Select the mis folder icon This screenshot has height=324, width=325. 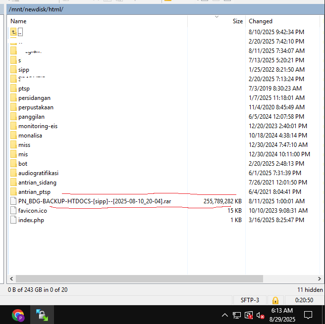coord(13,154)
